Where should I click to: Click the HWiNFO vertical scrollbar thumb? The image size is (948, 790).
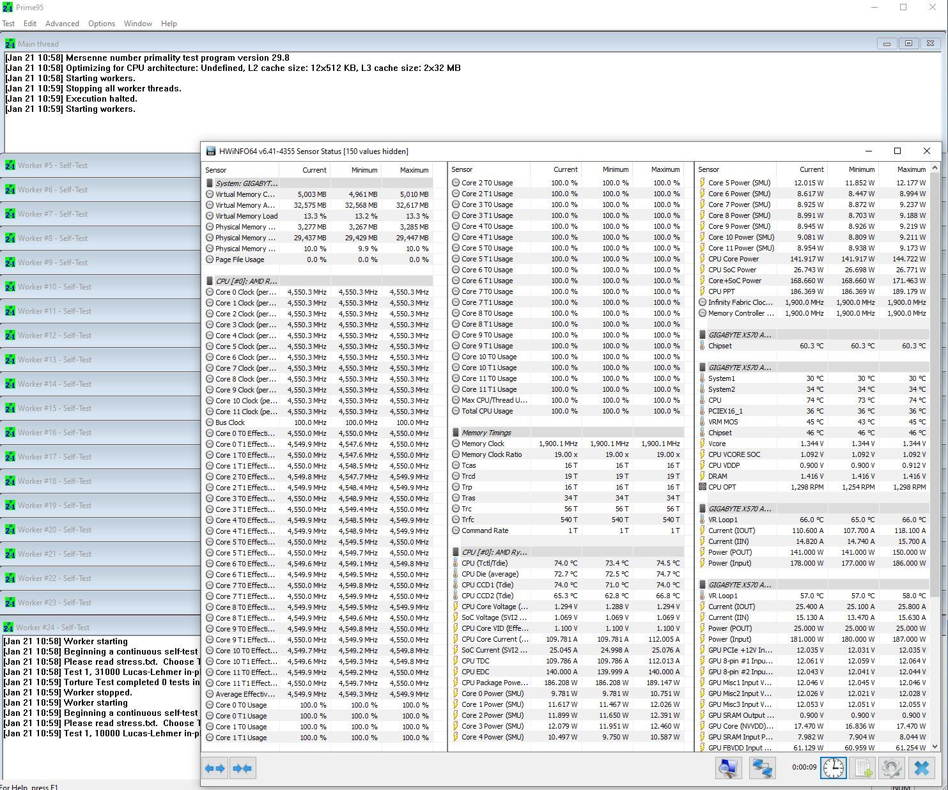936,383
